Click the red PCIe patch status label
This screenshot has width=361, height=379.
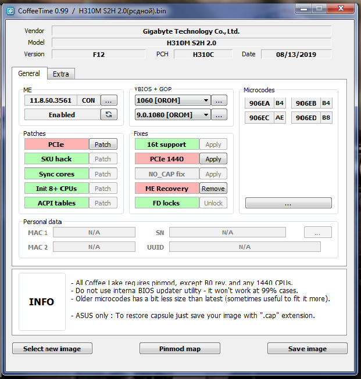56,145
